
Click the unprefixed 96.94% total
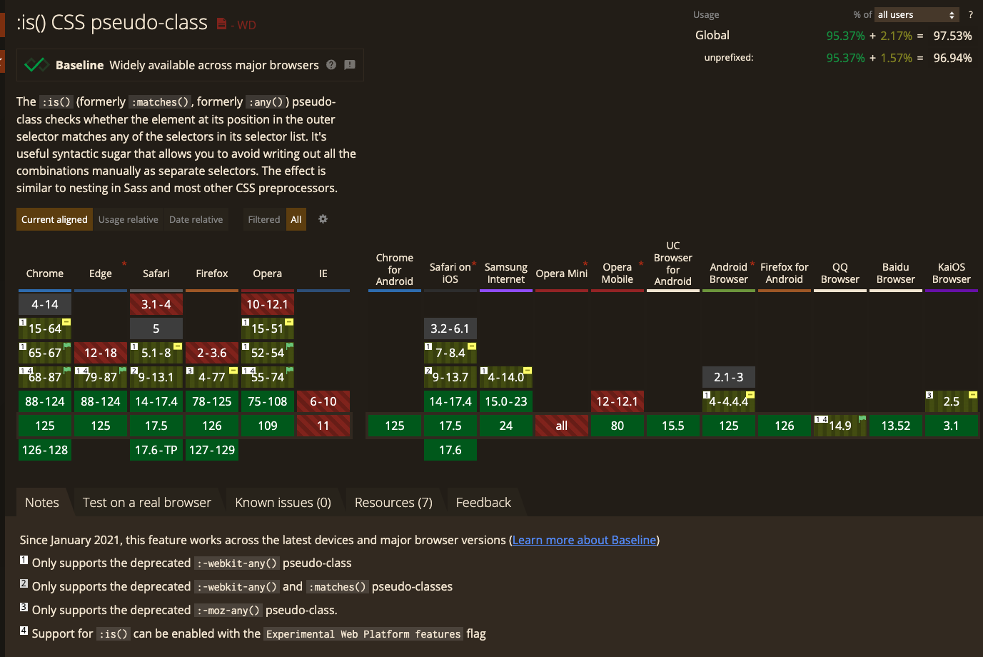952,58
